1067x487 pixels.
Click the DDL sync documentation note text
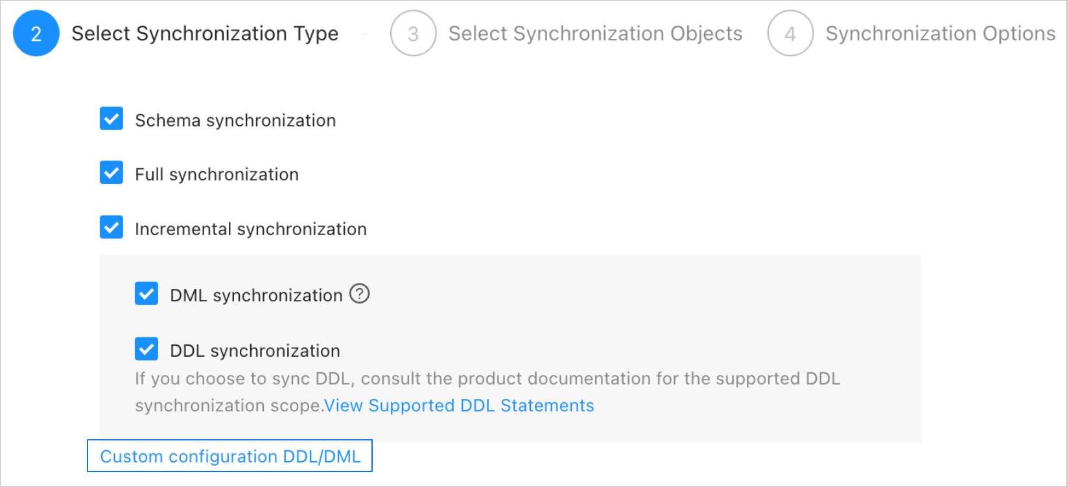coord(486,379)
